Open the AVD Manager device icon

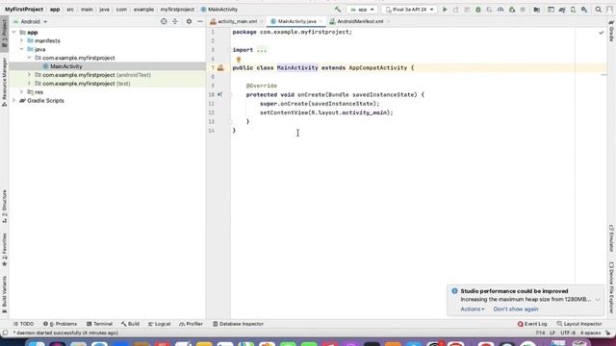click(574, 10)
